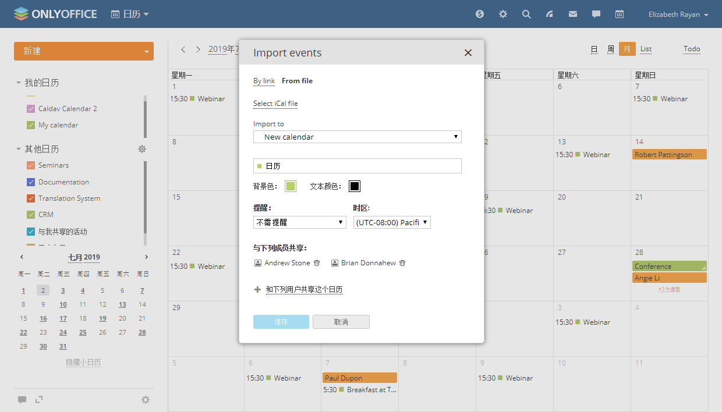Pick the green background color swatch

(x=291, y=186)
